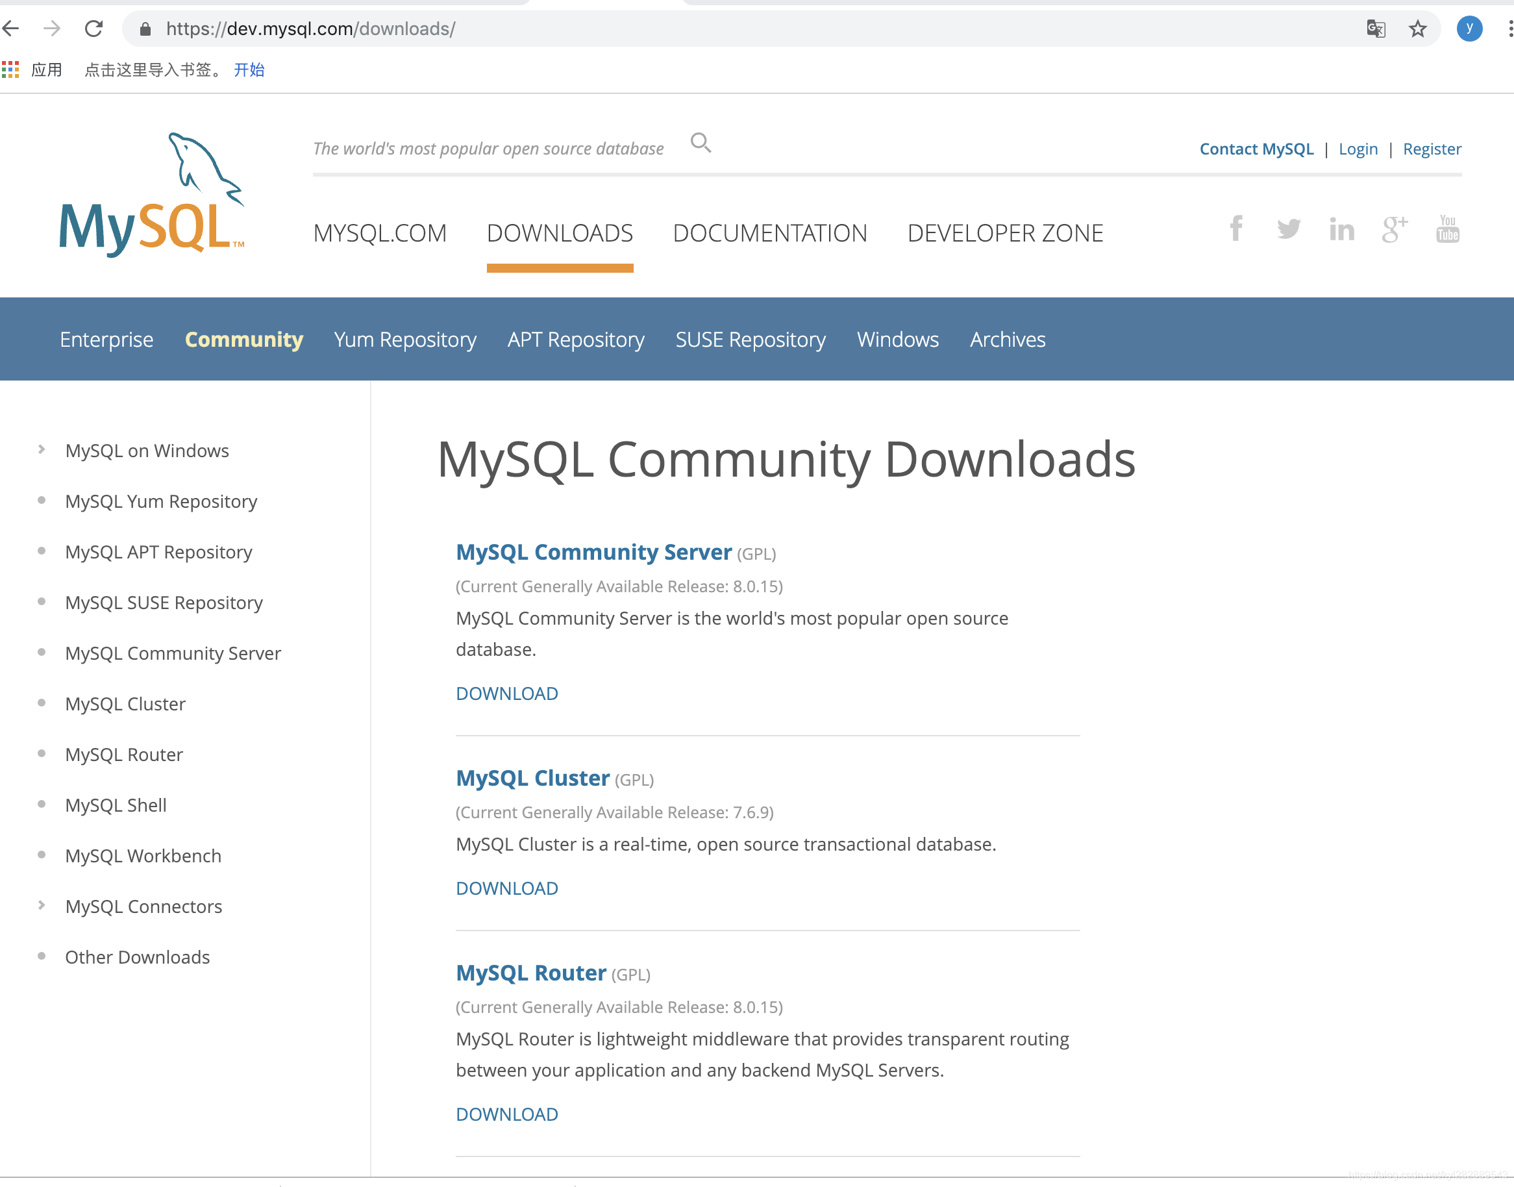Open MySQL Cluster sidebar link

coord(125,704)
